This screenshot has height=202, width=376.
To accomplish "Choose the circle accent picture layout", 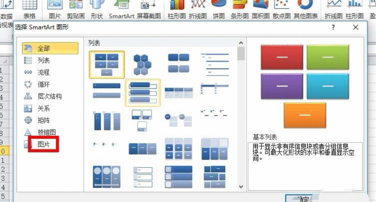I will pyautogui.click(x=178, y=120).
